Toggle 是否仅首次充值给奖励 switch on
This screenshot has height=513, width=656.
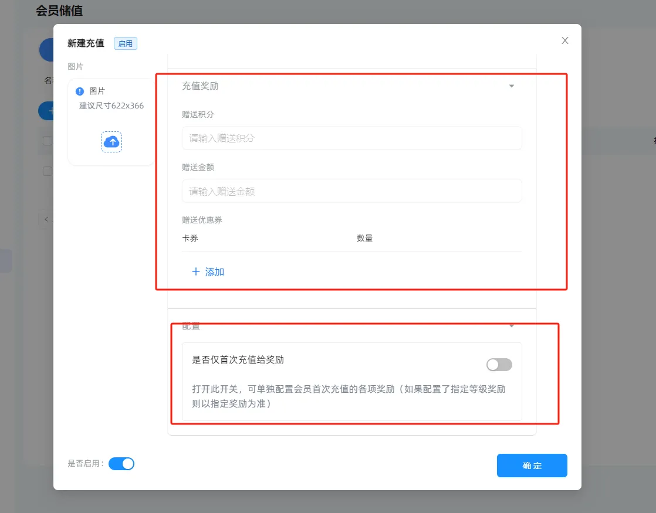point(499,365)
